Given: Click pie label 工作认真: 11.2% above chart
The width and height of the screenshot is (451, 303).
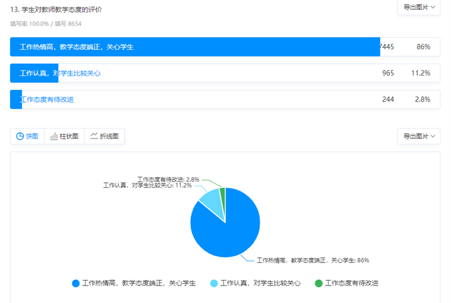Looking at the screenshot, I should [147, 185].
